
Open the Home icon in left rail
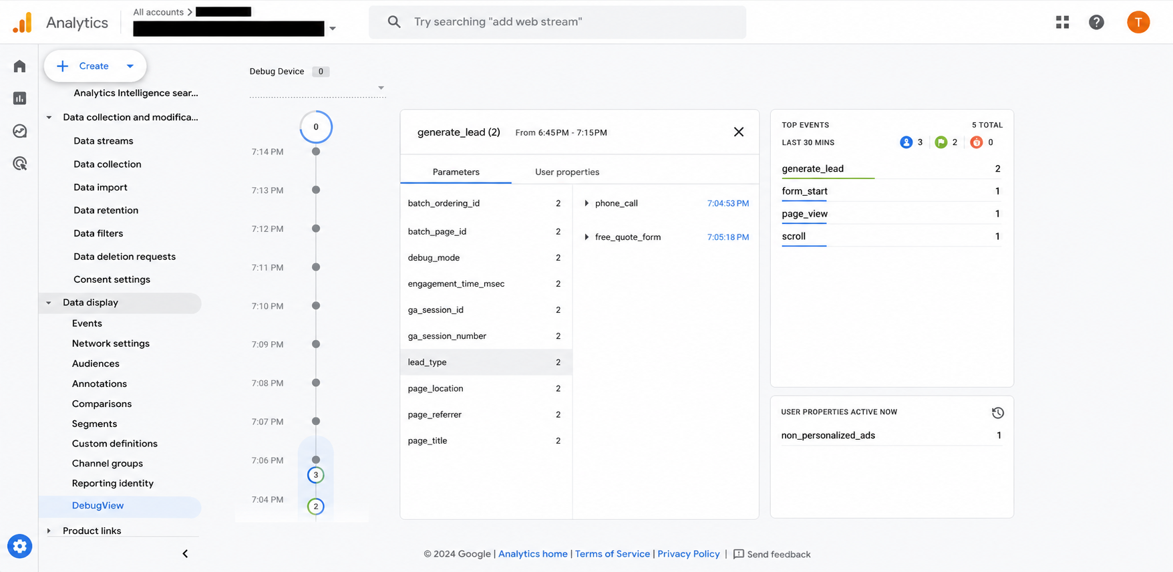[x=19, y=66]
